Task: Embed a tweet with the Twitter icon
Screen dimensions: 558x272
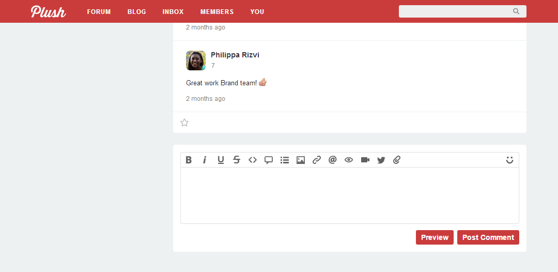Action: click(x=381, y=160)
